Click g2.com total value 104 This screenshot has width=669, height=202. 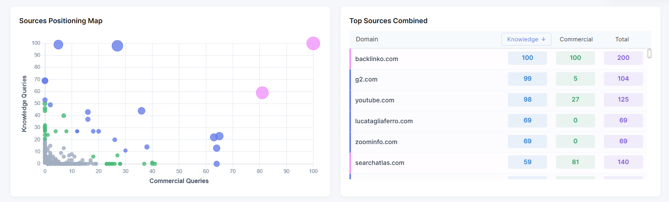pyautogui.click(x=623, y=79)
